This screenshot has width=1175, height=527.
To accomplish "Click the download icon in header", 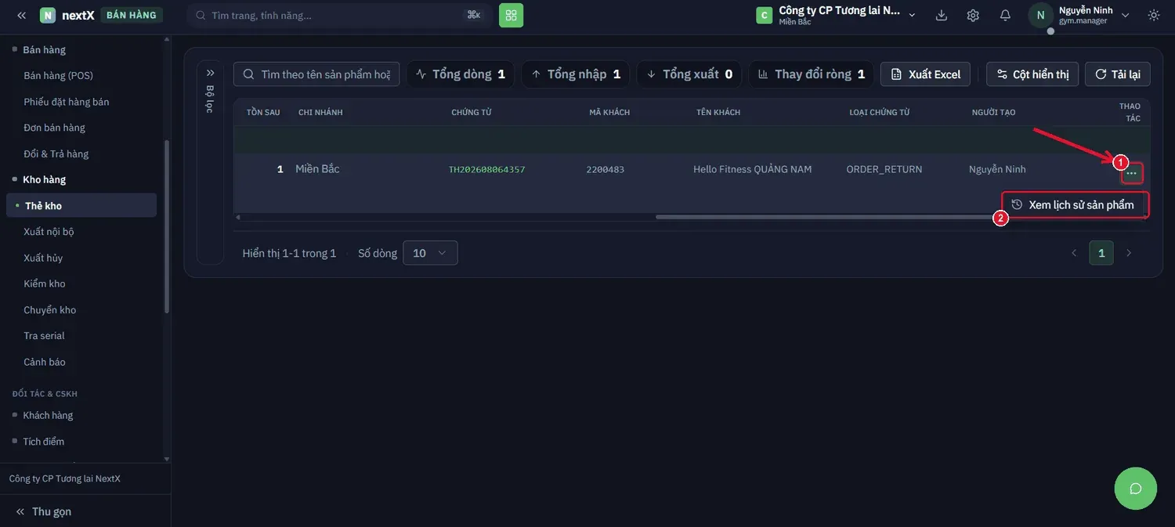I will tap(942, 15).
